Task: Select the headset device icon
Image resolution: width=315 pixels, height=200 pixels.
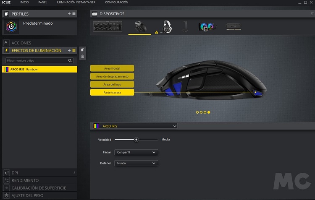Action: 168,27
